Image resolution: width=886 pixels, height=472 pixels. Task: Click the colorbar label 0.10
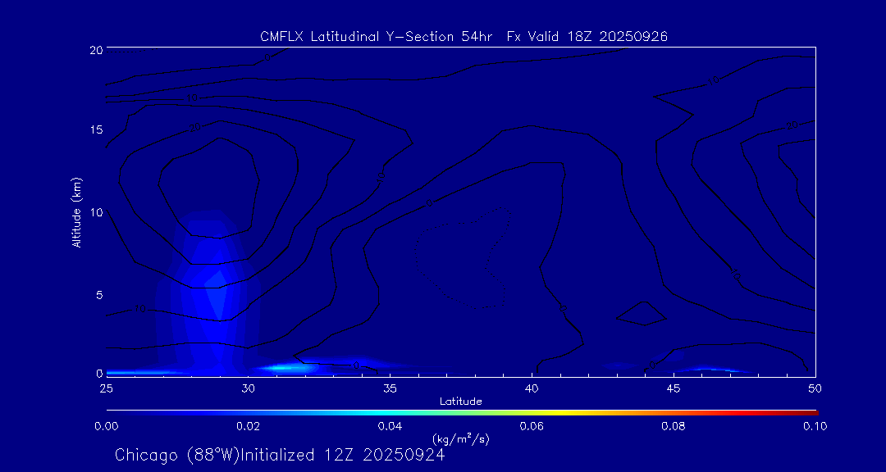(815, 426)
